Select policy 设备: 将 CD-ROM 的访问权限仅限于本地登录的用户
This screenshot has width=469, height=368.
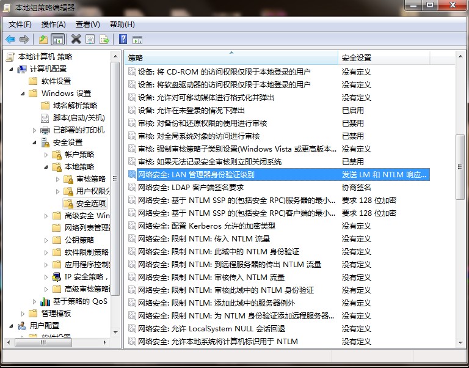224,72
